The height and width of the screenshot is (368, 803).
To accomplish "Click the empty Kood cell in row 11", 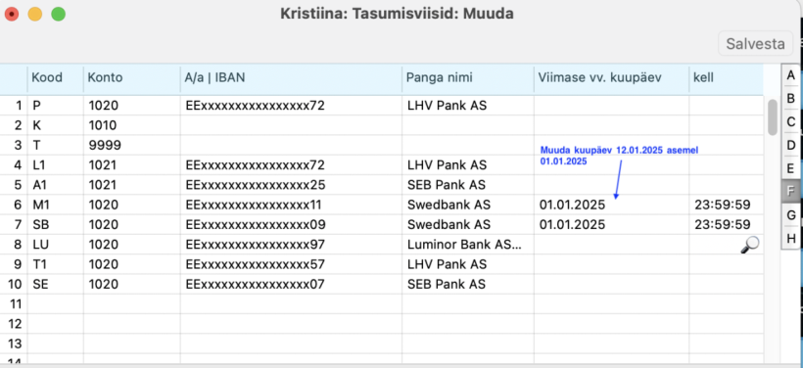I will (55, 304).
